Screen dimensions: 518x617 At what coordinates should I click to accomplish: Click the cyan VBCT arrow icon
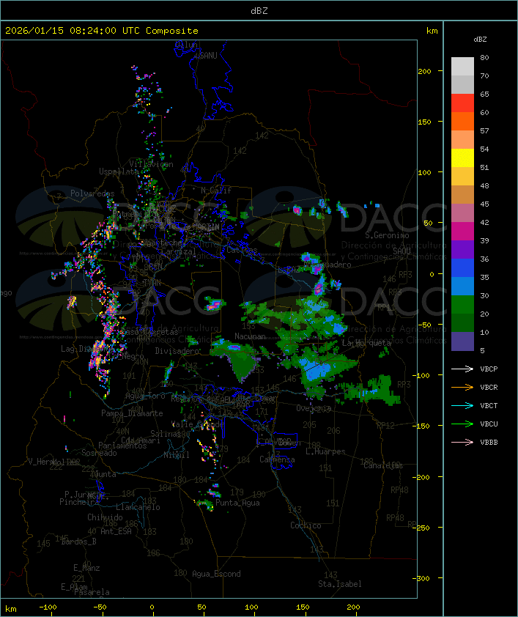(463, 406)
